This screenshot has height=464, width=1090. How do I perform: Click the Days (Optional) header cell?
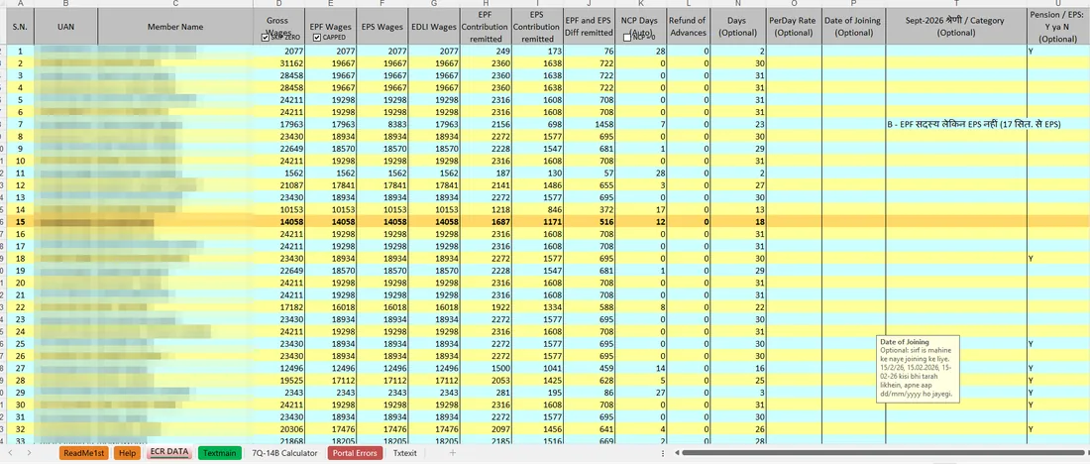click(737, 27)
